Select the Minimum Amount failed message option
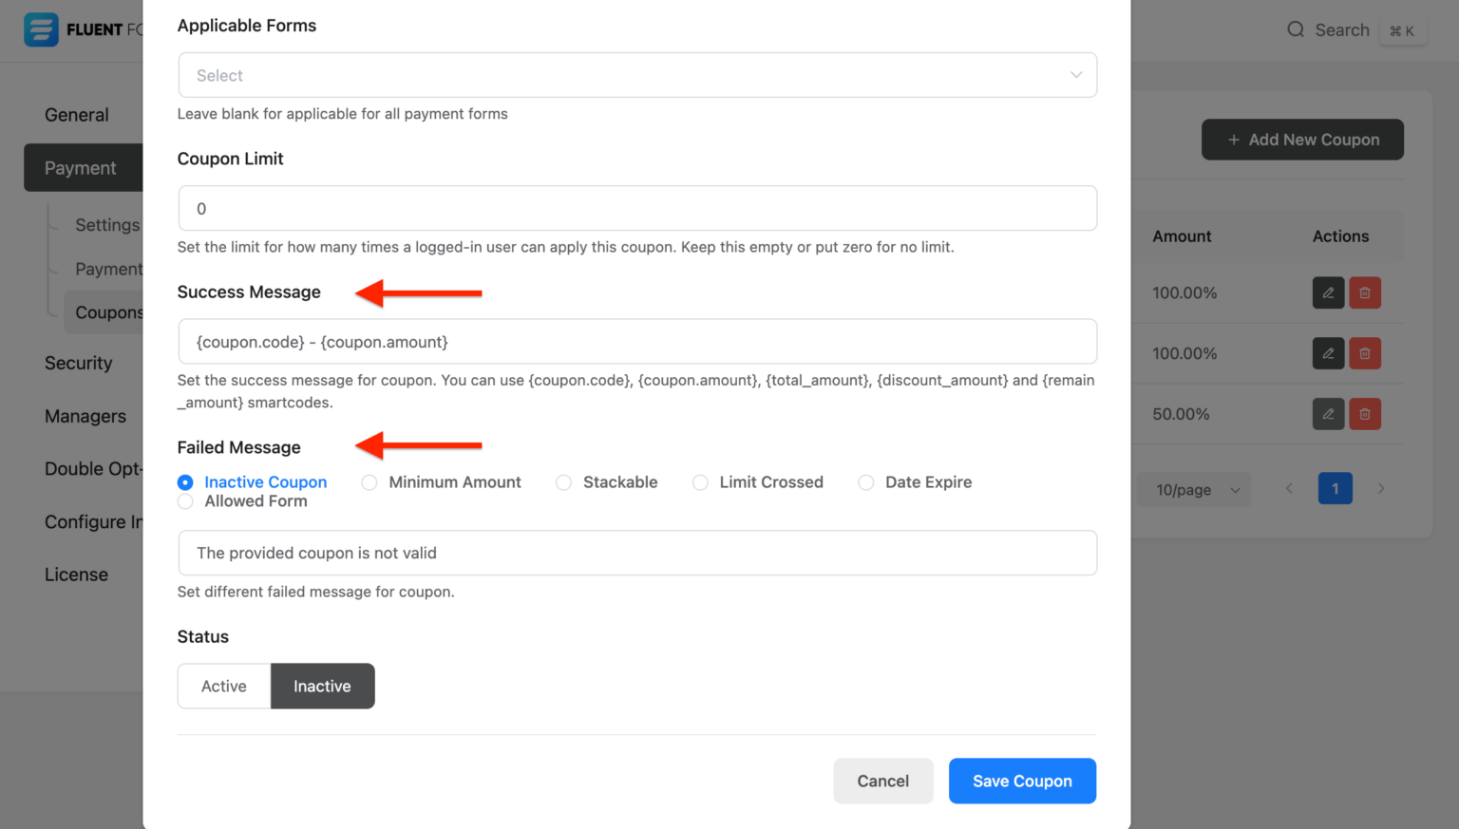Viewport: 1459px width, 829px height. coord(369,481)
